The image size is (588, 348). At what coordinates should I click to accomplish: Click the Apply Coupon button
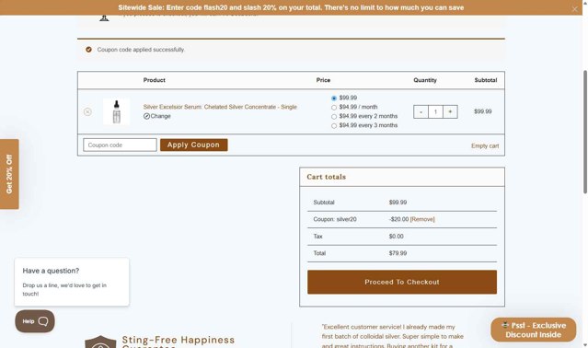194,145
